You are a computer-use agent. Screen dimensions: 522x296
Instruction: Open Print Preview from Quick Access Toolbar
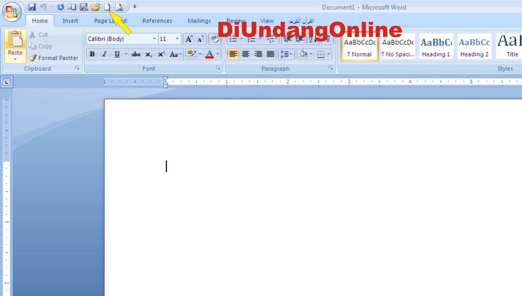click(119, 7)
